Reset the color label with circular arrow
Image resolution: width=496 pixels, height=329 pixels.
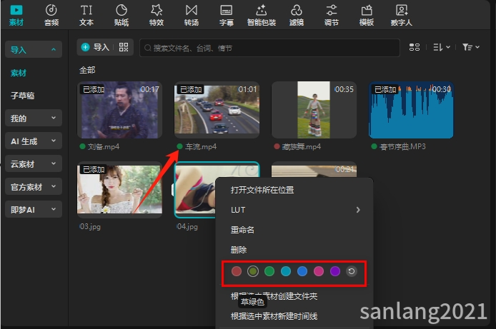click(352, 271)
